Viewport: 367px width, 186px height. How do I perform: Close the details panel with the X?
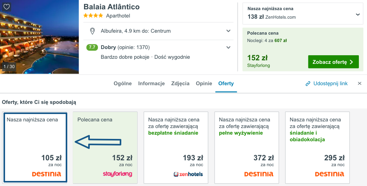pyautogui.click(x=360, y=83)
